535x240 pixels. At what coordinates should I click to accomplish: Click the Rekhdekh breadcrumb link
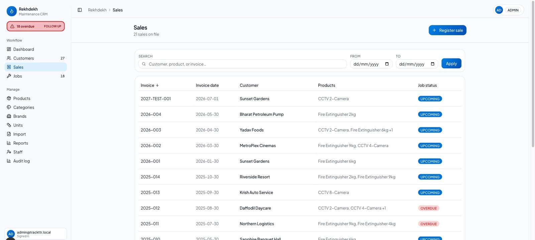coord(97,10)
